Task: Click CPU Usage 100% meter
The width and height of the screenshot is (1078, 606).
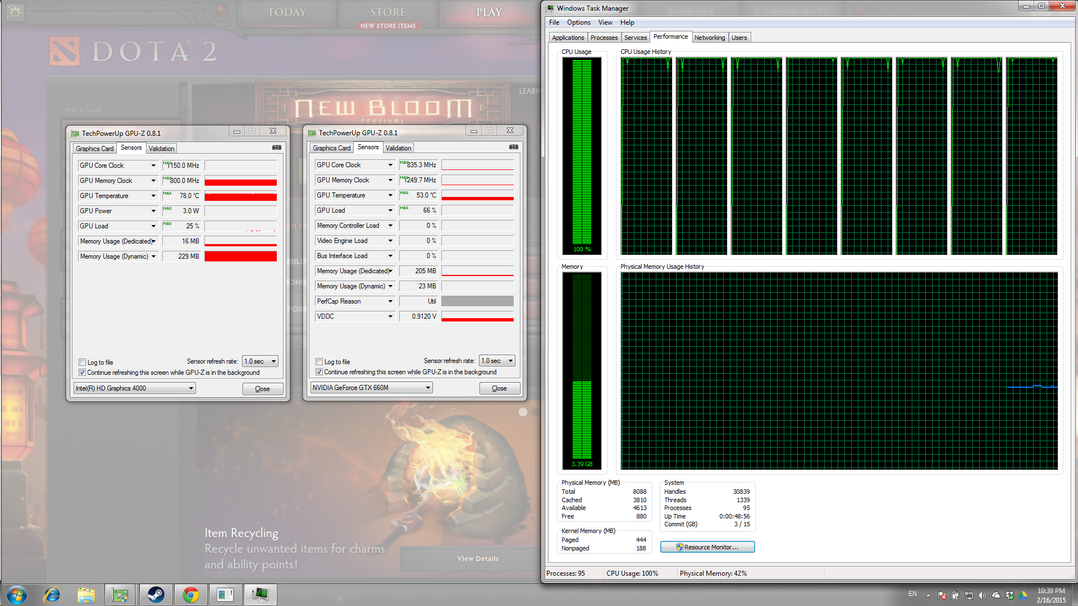Action: click(x=582, y=156)
